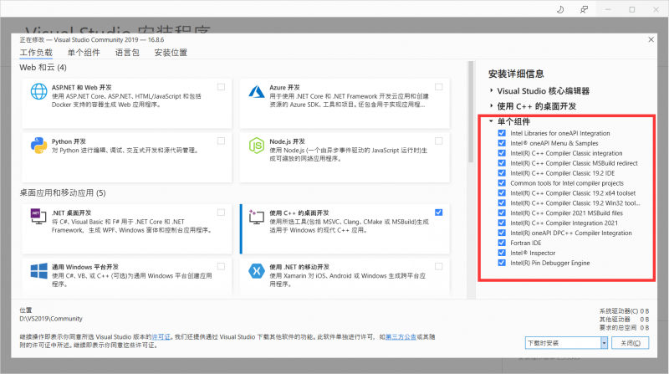This screenshot has height=374, width=669.
Task: Enable the Python development workload checkbox
Action: 221,141
